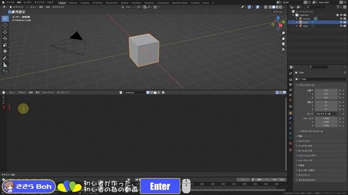Viewport: 348px width, 195px height.
Task: Click the viewport pan hand icon
Action: (x=283, y=38)
